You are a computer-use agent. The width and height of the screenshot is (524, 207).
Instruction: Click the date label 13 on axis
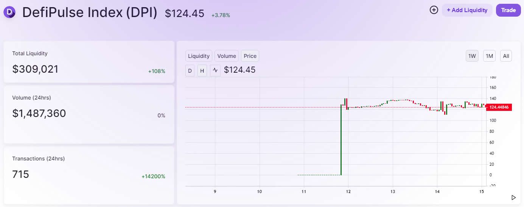click(393, 191)
